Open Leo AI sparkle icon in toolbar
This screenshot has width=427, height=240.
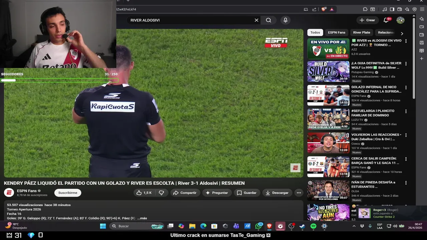click(407, 9)
